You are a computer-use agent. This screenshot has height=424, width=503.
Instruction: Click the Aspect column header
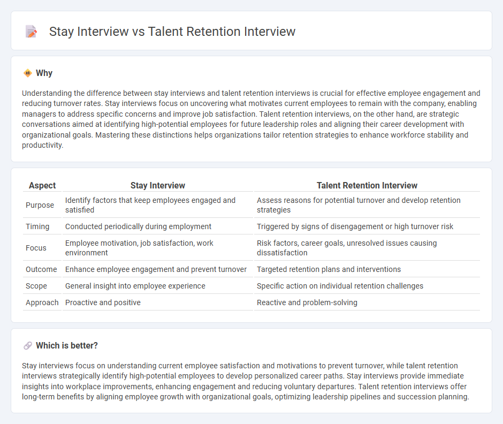(x=42, y=186)
